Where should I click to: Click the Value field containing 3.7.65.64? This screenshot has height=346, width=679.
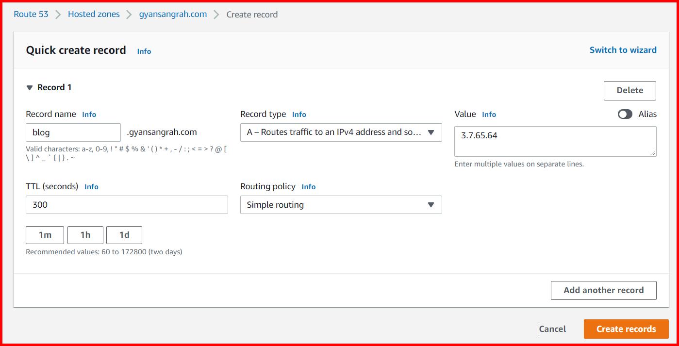coord(555,141)
